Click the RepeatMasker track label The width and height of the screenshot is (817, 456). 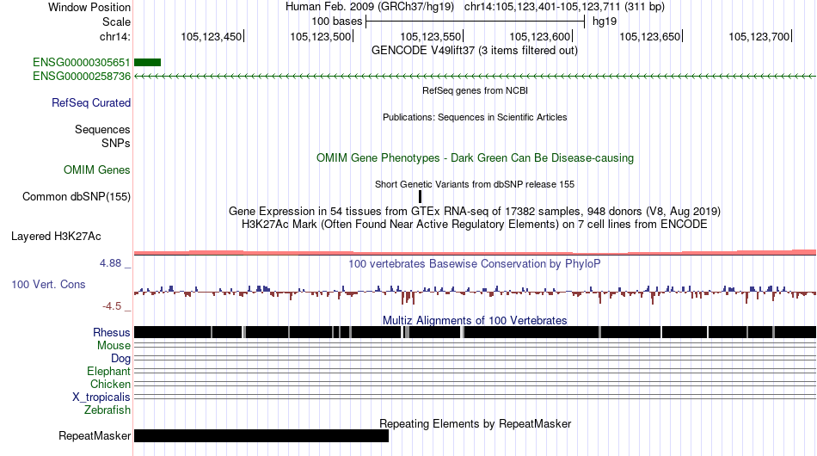coord(95,435)
